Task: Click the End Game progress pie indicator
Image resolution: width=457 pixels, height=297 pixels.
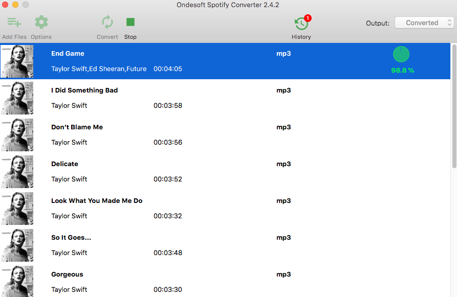Action: click(401, 54)
